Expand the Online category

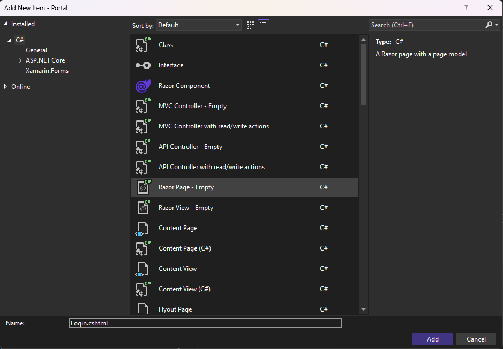pyautogui.click(x=6, y=87)
